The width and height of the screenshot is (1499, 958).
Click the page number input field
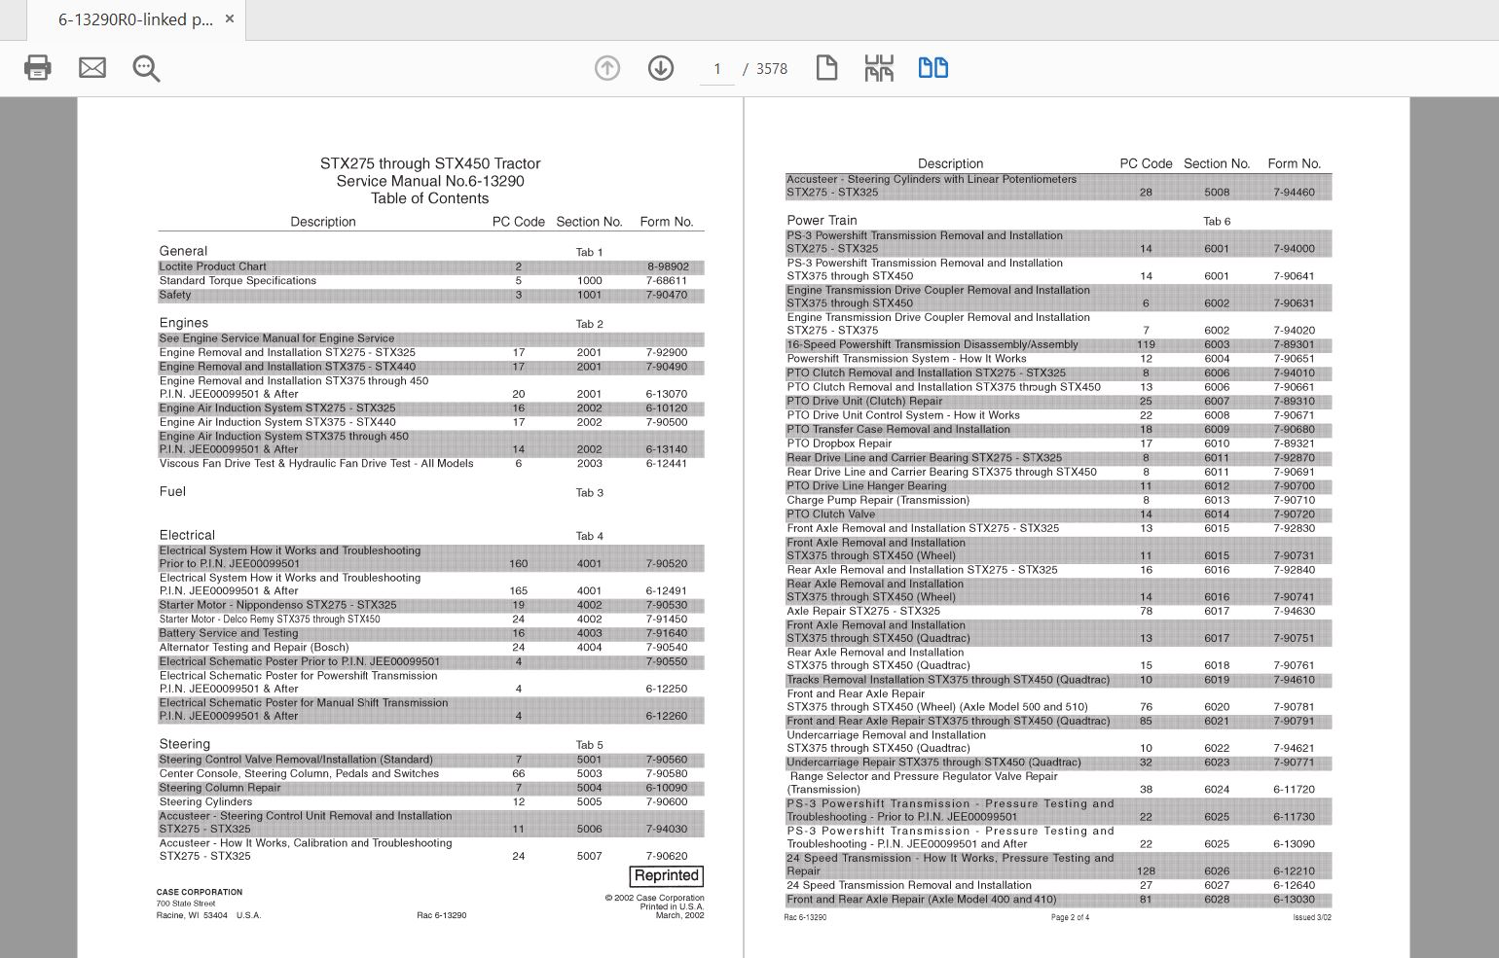(x=717, y=69)
